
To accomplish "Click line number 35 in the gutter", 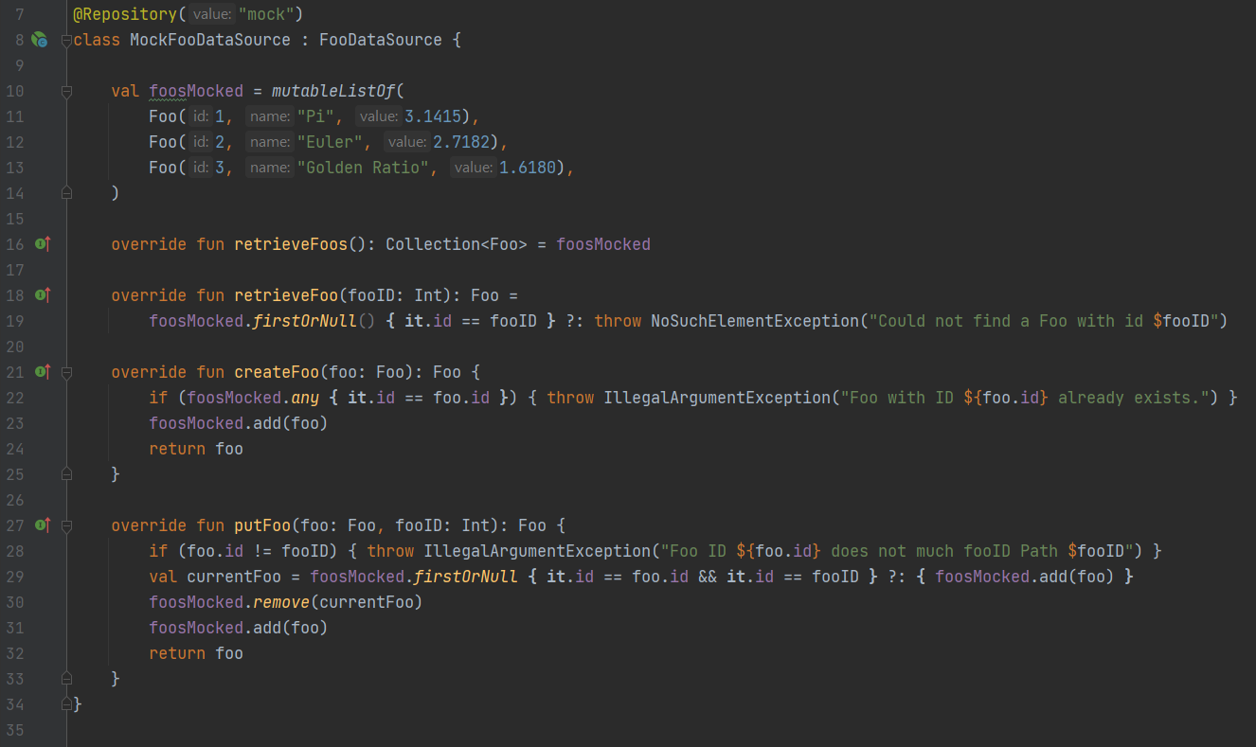I will click(15, 730).
